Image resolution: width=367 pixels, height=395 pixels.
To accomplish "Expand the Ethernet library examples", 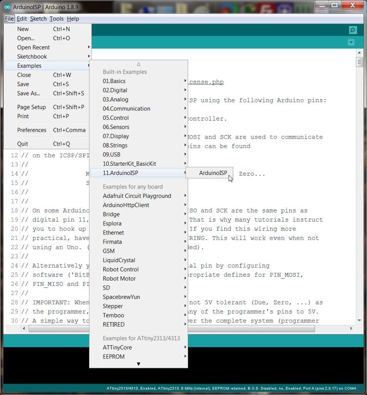I will 113,233.
